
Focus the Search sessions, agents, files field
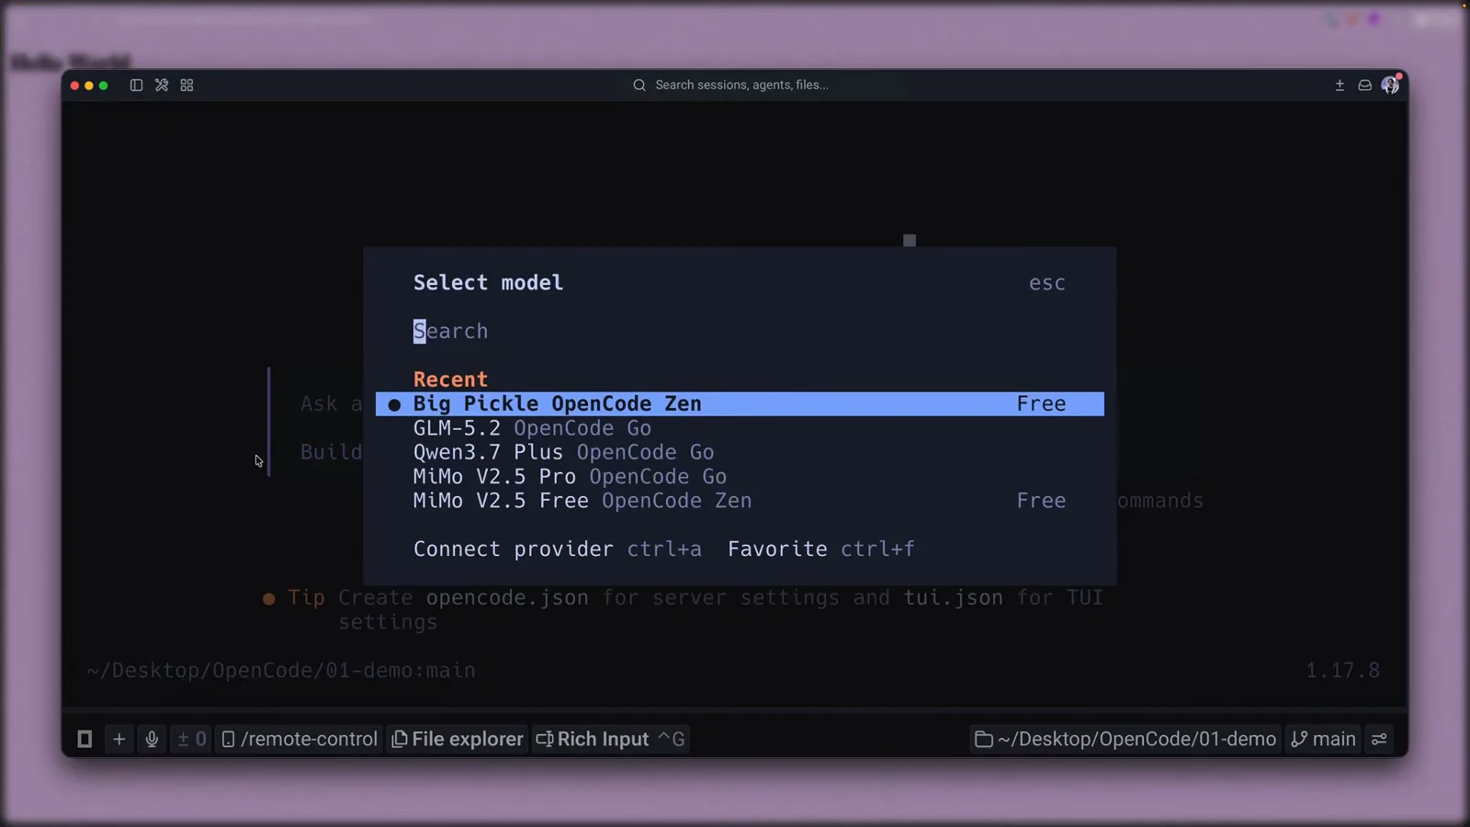pyautogui.click(x=741, y=85)
